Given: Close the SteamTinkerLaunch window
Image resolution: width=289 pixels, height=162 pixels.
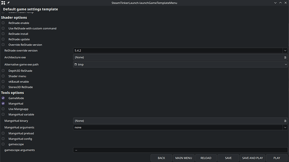Looking at the screenshot, I should tap(286, 3).
